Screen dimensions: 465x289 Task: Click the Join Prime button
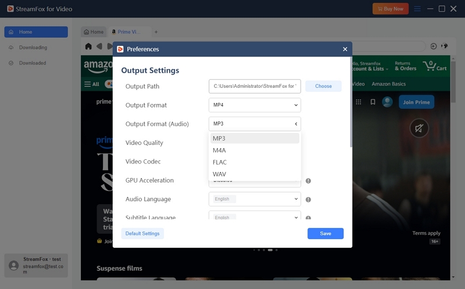click(416, 102)
